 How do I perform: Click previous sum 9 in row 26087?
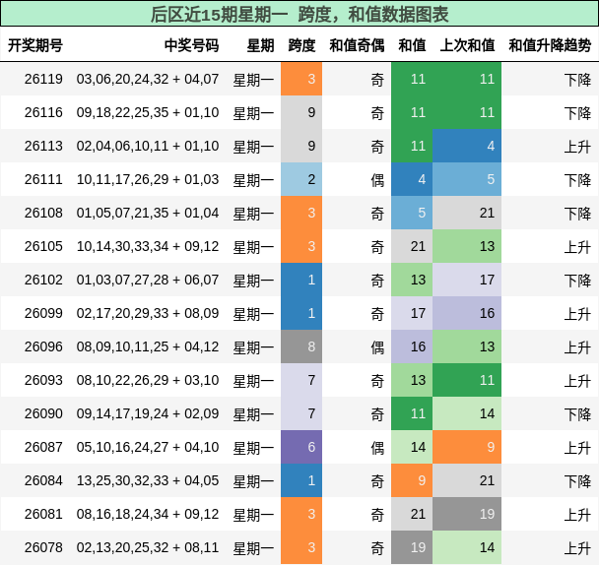(467, 447)
